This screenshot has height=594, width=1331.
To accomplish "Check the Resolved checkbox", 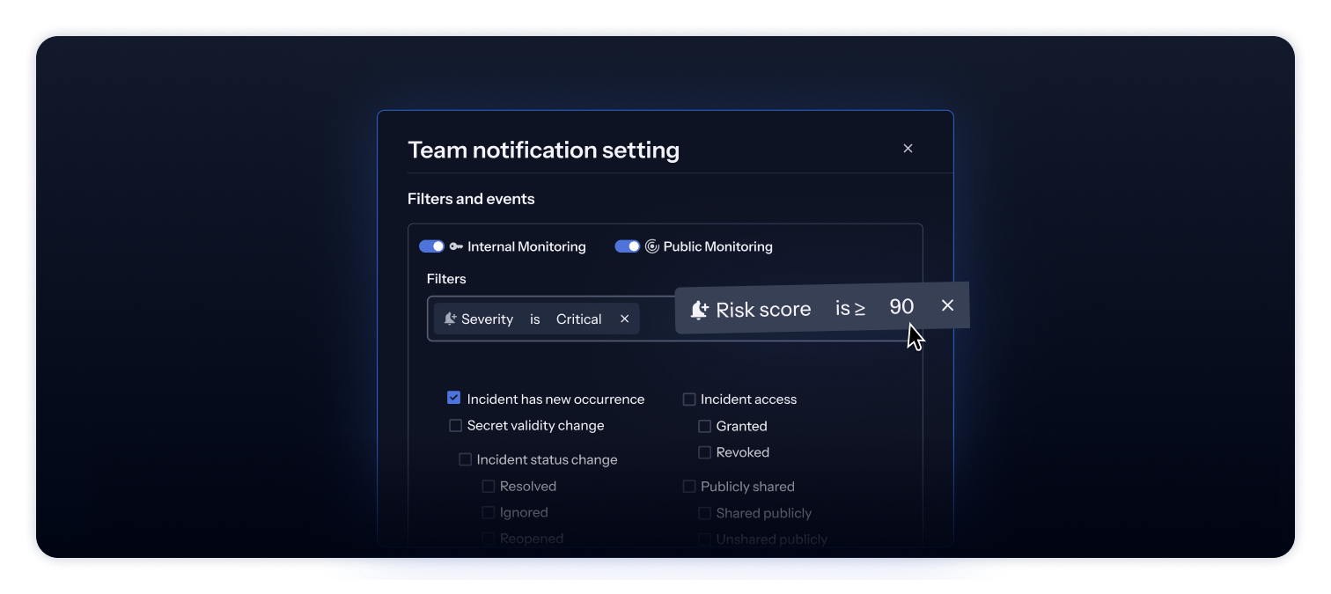I will click(x=488, y=486).
